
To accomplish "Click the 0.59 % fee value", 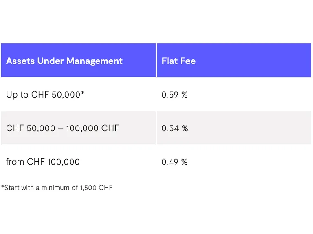I will (174, 95).
